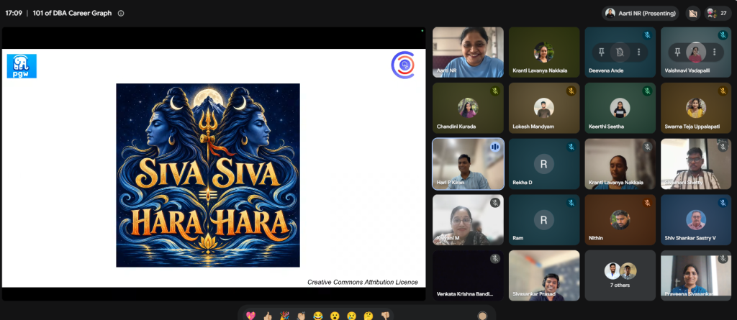The image size is (737, 320).
Task: Click the crossed-out screen icon in top bar
Action: (x=692, y=14)
